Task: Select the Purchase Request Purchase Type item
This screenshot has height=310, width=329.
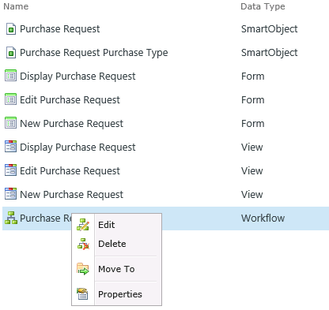Action: (x=94, y=53)
